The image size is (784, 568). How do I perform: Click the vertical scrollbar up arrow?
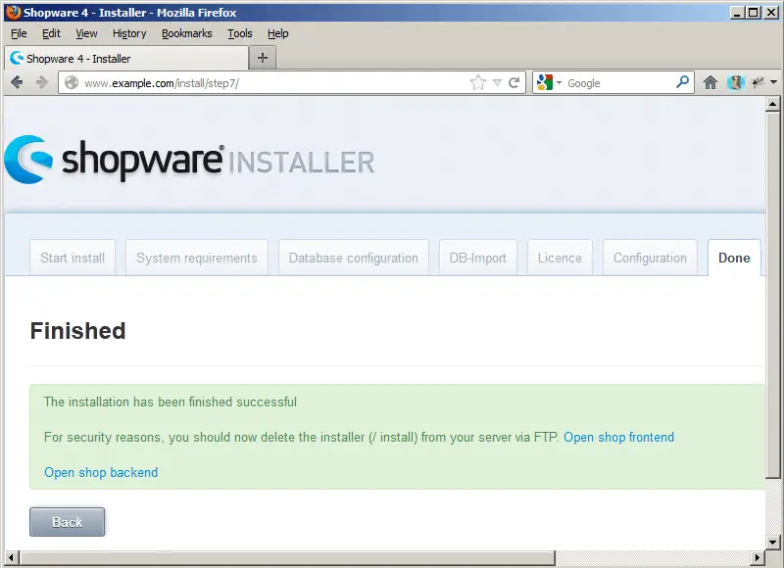pyautogui.click(x=772, y=105)
